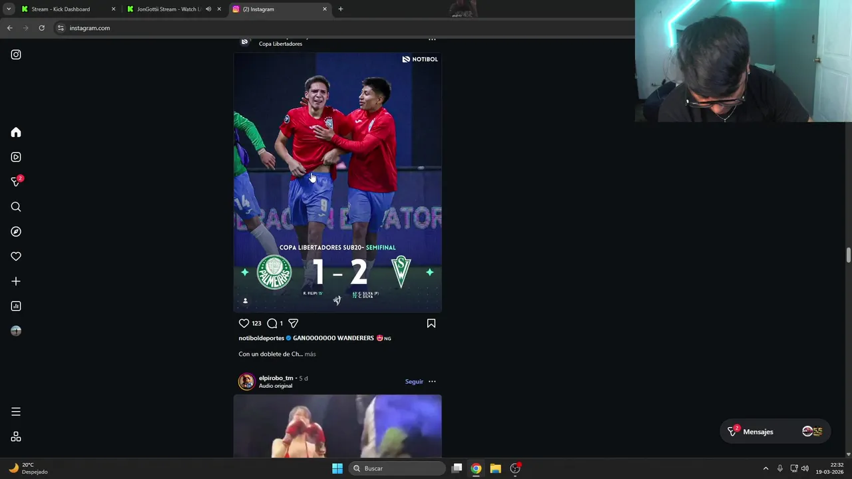
Task: Show tagged people on Wanderers post
Action: pos(245,301)
